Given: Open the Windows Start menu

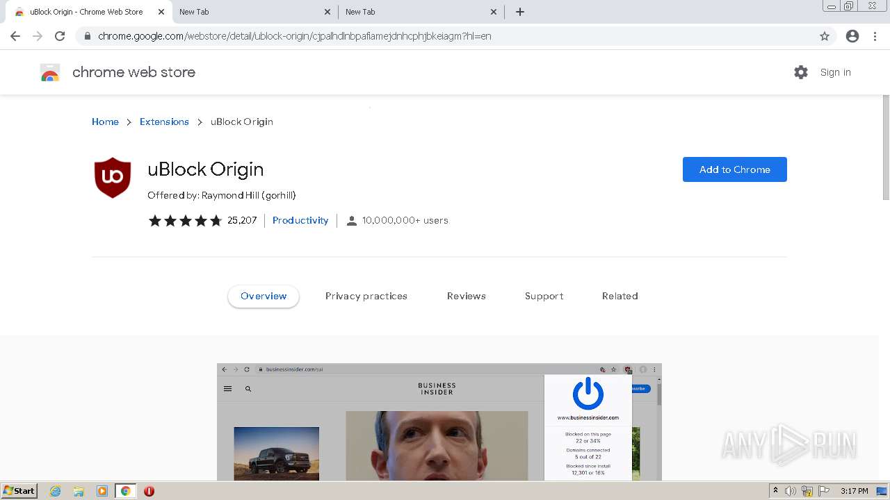Looking at the screenshot, I should tap(19, 491).
